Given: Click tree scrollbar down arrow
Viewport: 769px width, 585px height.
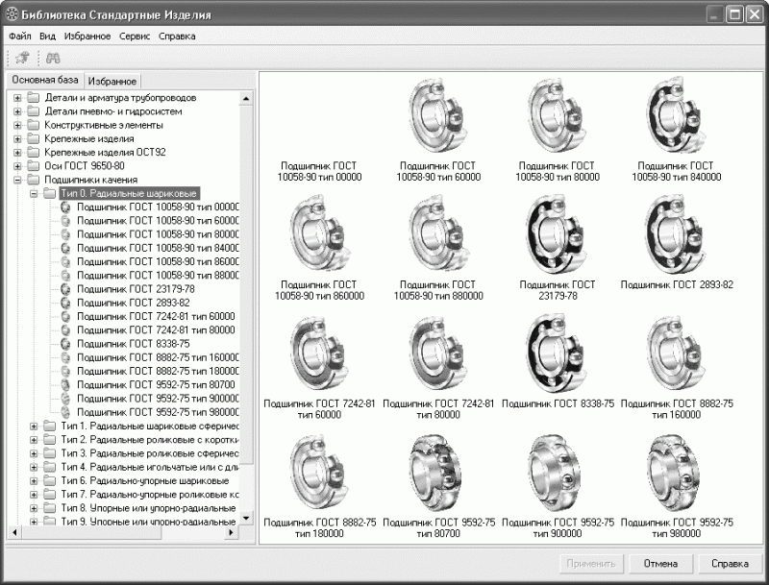Looking at the screenshot, I should pyautogui.click(x=246, y=518).
